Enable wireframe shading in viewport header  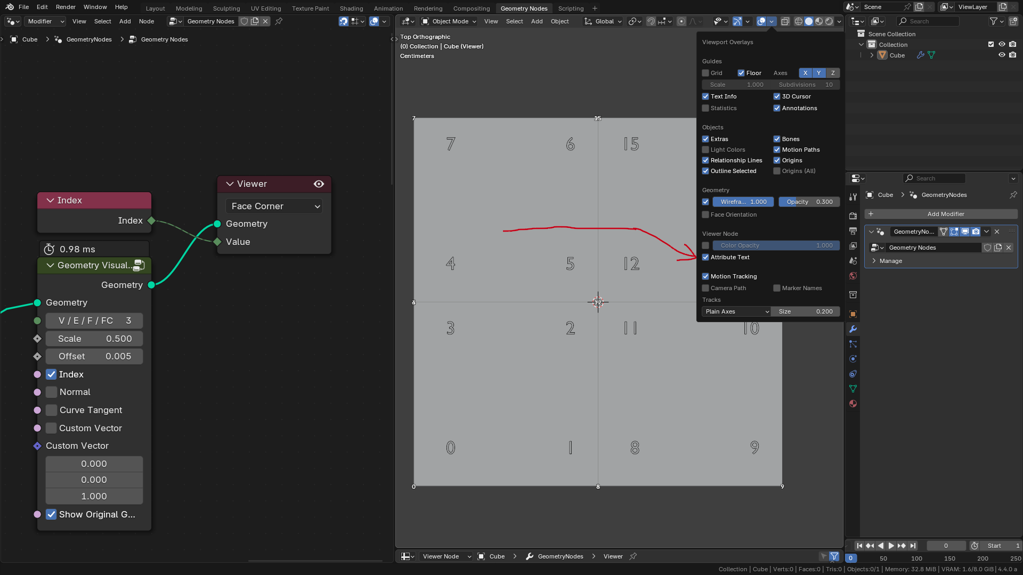point(798,21)
